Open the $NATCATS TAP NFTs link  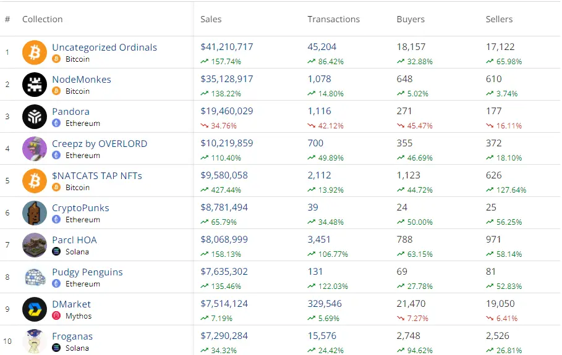pos(97,176)
